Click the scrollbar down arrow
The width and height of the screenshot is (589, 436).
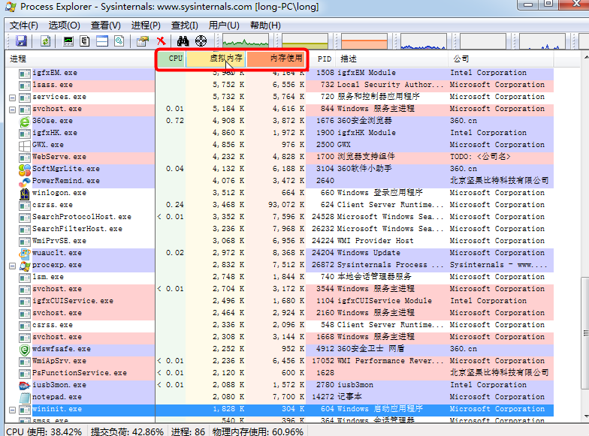pyautogui.click(x=586, y=416)
